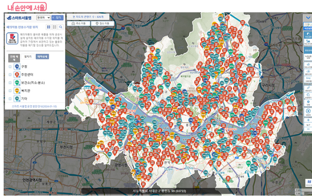Check the 주민센터 checkbox
Viewport: 312px width, 196px height.
click(x=10, y=75)
